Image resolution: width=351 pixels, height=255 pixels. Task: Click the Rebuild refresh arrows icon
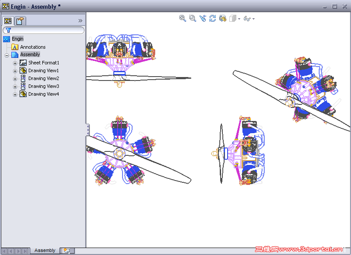[212, 18]
